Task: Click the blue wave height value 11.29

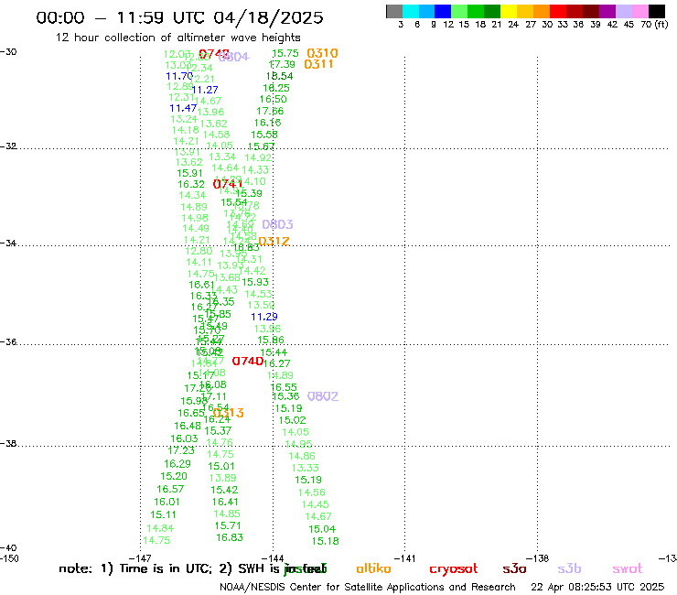Action: (x=264, y=317)
